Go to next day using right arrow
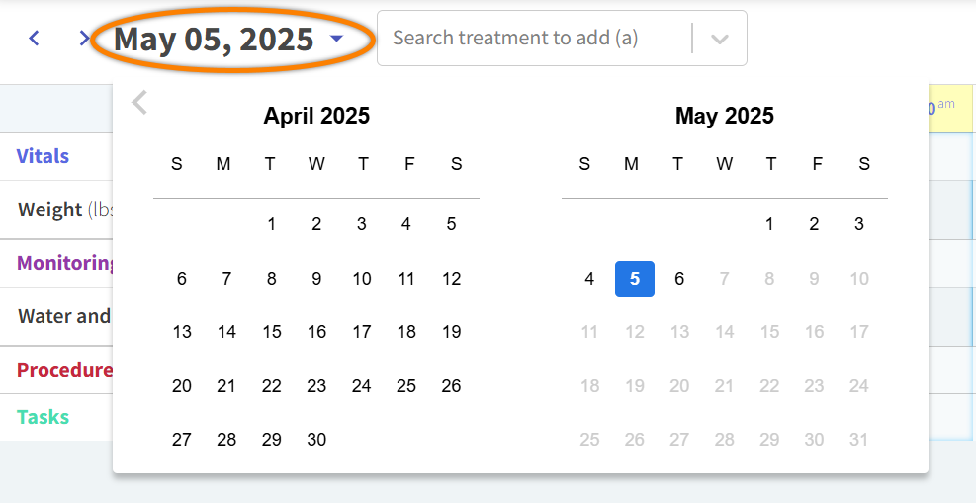 pos(84,39)
